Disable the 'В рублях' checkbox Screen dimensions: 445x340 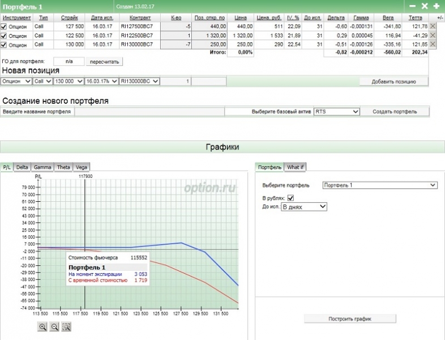tap(291, 198)
